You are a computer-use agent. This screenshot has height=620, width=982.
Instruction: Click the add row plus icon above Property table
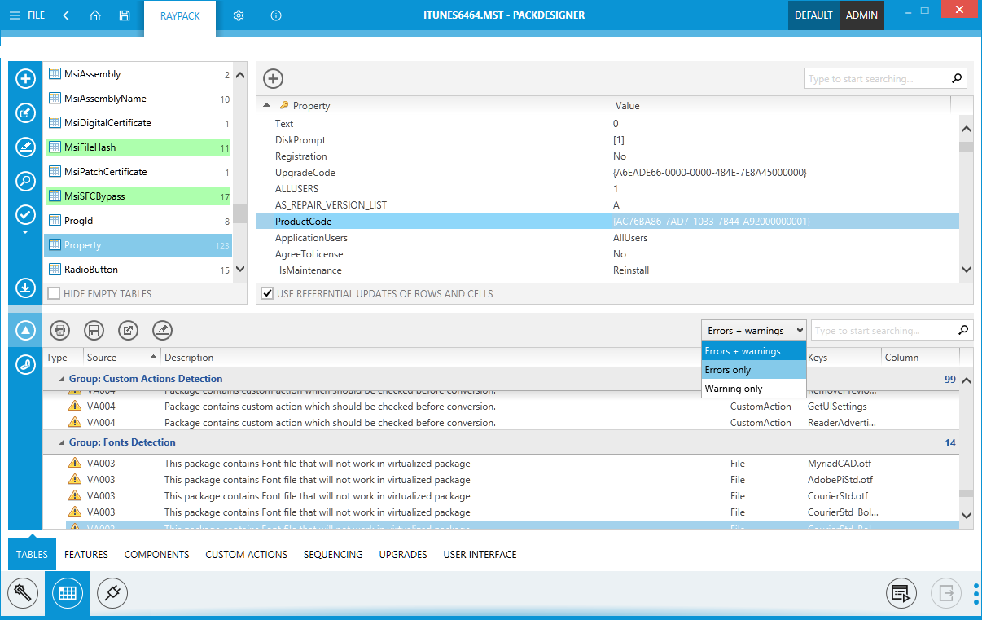[x=273, y=79]
